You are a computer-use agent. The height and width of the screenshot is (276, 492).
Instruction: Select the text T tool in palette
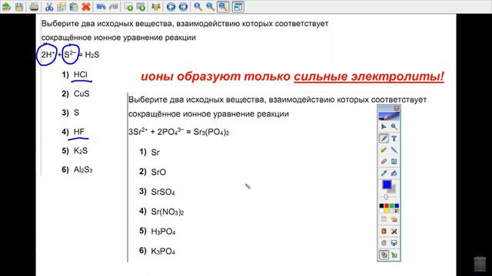(394, 138)
